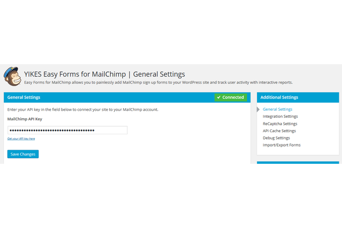342x228 pixels.
Task: Navigate to Debug Settings
Action: pyautogui.click(x=276, y=138)
